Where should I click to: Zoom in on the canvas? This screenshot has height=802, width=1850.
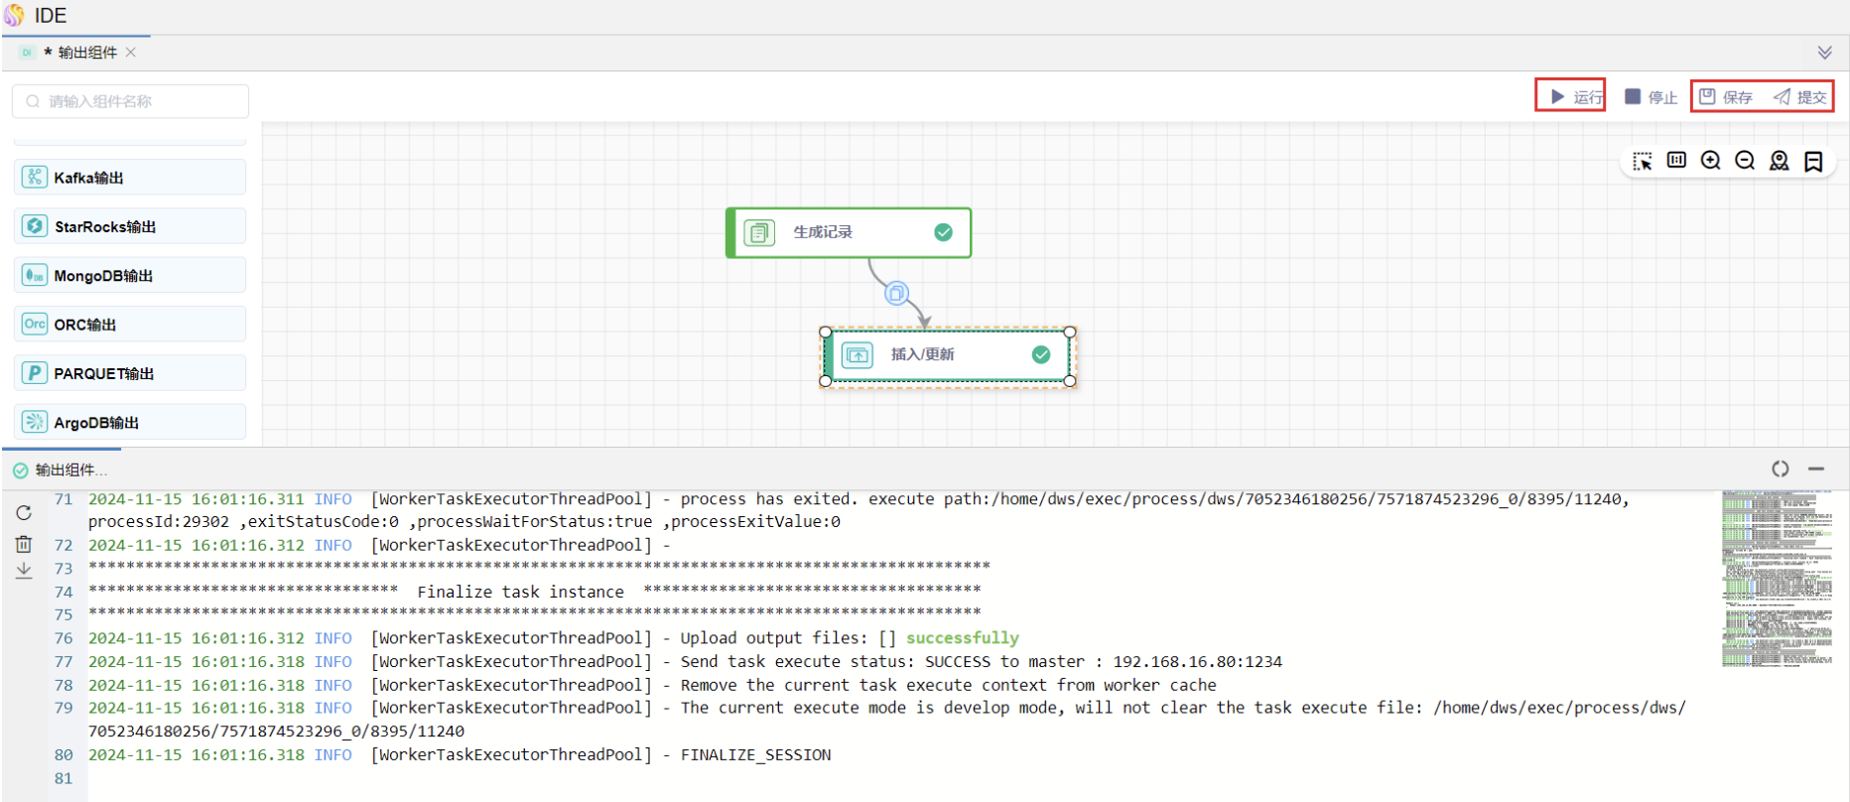pos(1710,161)
